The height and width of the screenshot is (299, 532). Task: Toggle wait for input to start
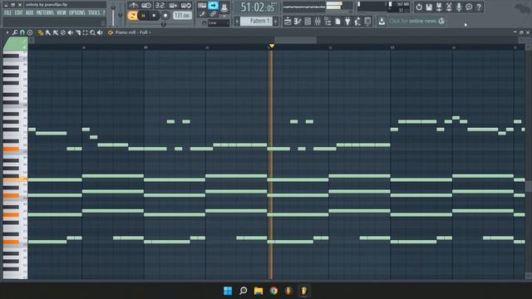146,6
